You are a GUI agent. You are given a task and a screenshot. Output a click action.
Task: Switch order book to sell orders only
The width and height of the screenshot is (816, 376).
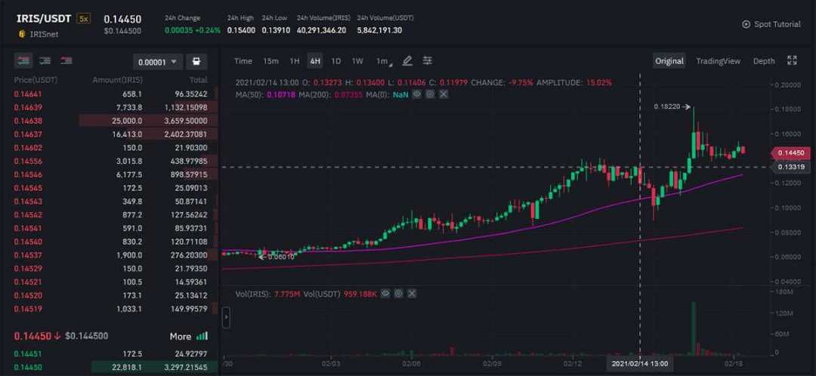[x=66, y=61]
